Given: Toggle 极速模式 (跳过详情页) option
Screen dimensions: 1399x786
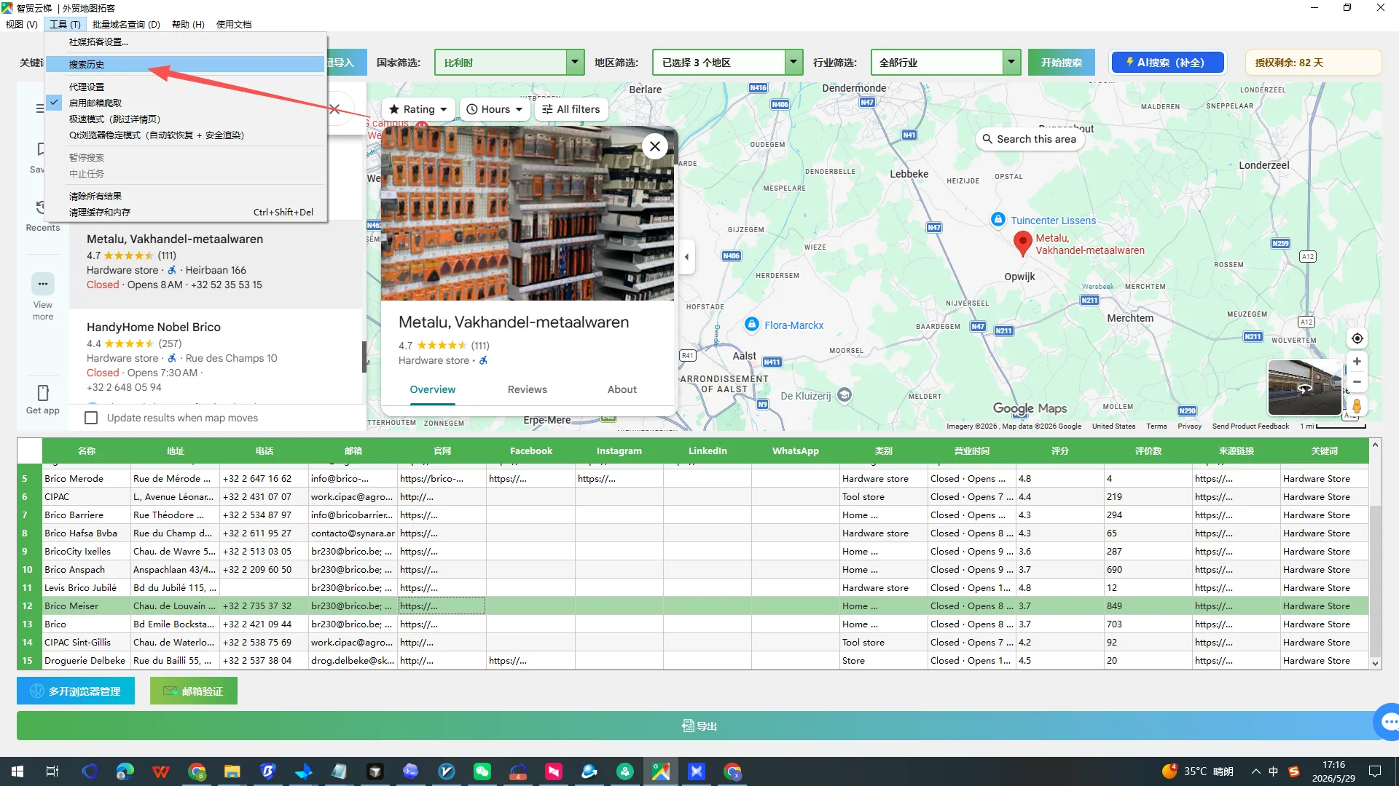Looking at the screenshot, I should pos(185,119).
